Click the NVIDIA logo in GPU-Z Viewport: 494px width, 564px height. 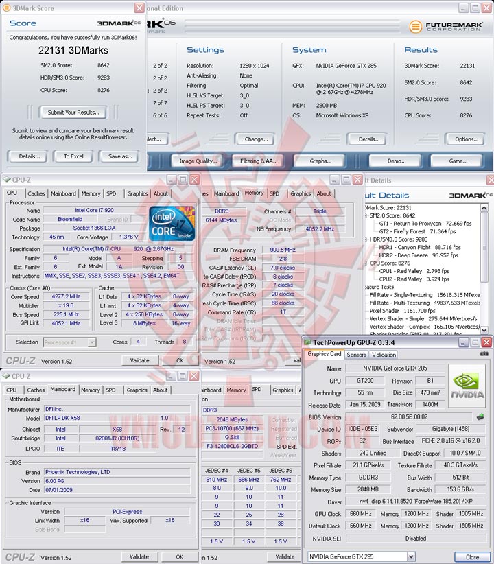[467, 386]
